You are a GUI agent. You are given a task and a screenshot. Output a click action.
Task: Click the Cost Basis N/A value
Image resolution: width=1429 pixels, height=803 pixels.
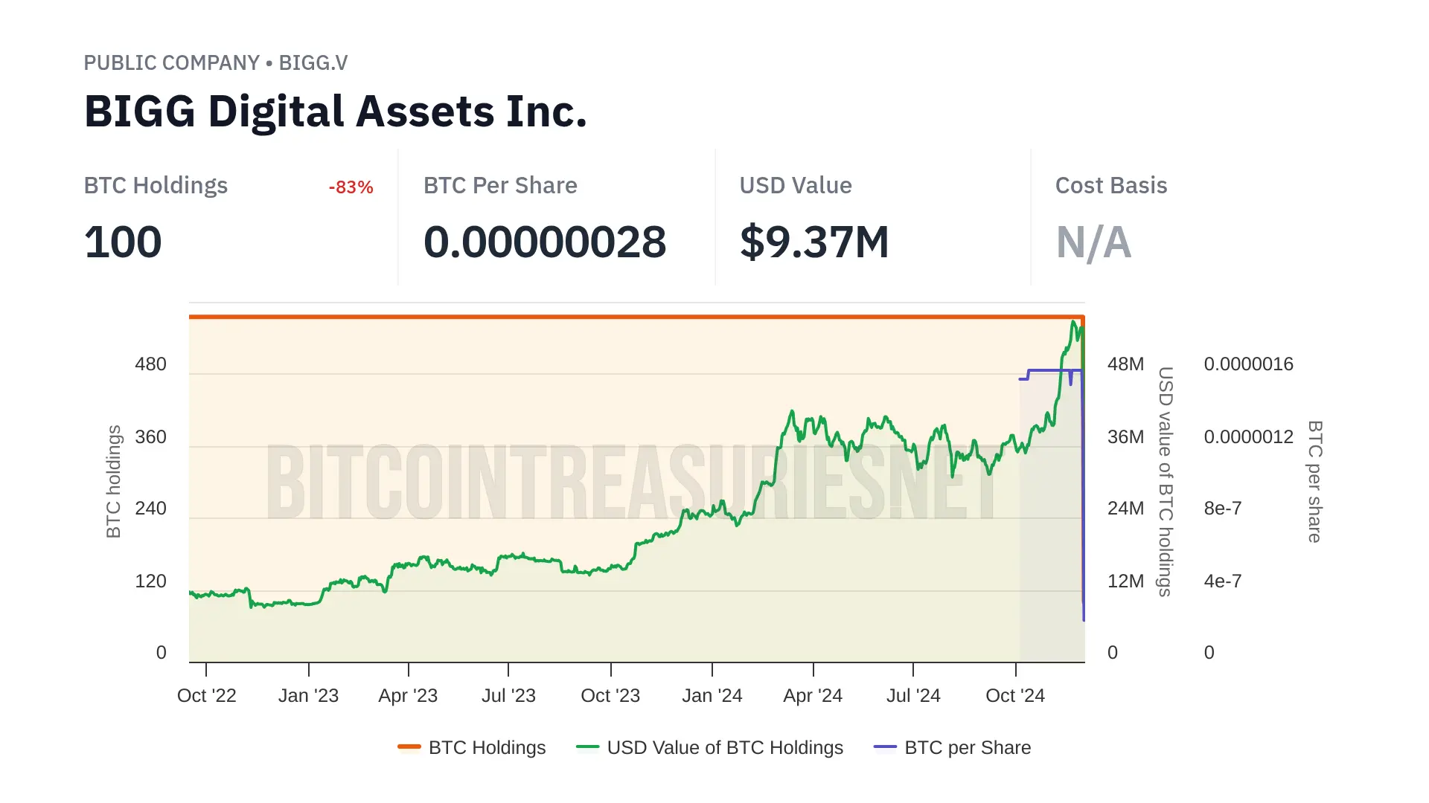click(x=1093, y=242)
